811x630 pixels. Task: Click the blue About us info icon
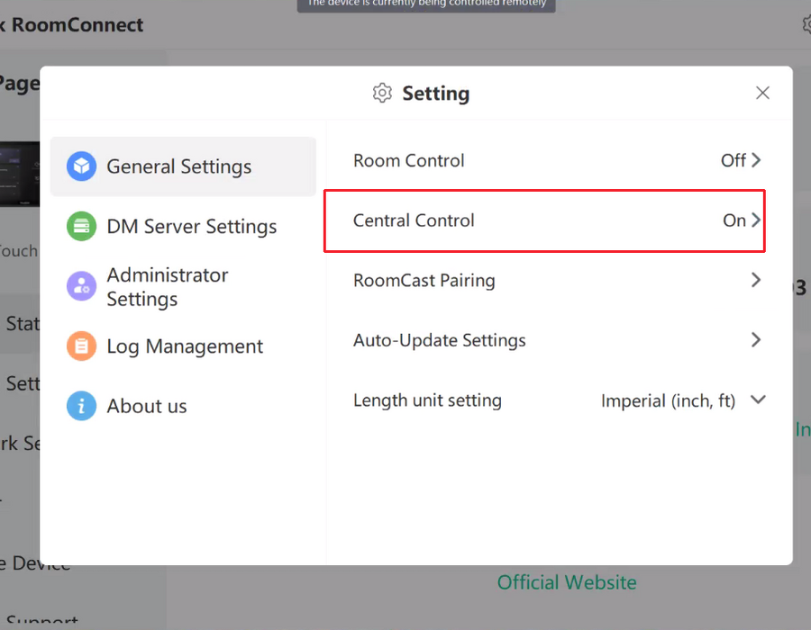81,406
